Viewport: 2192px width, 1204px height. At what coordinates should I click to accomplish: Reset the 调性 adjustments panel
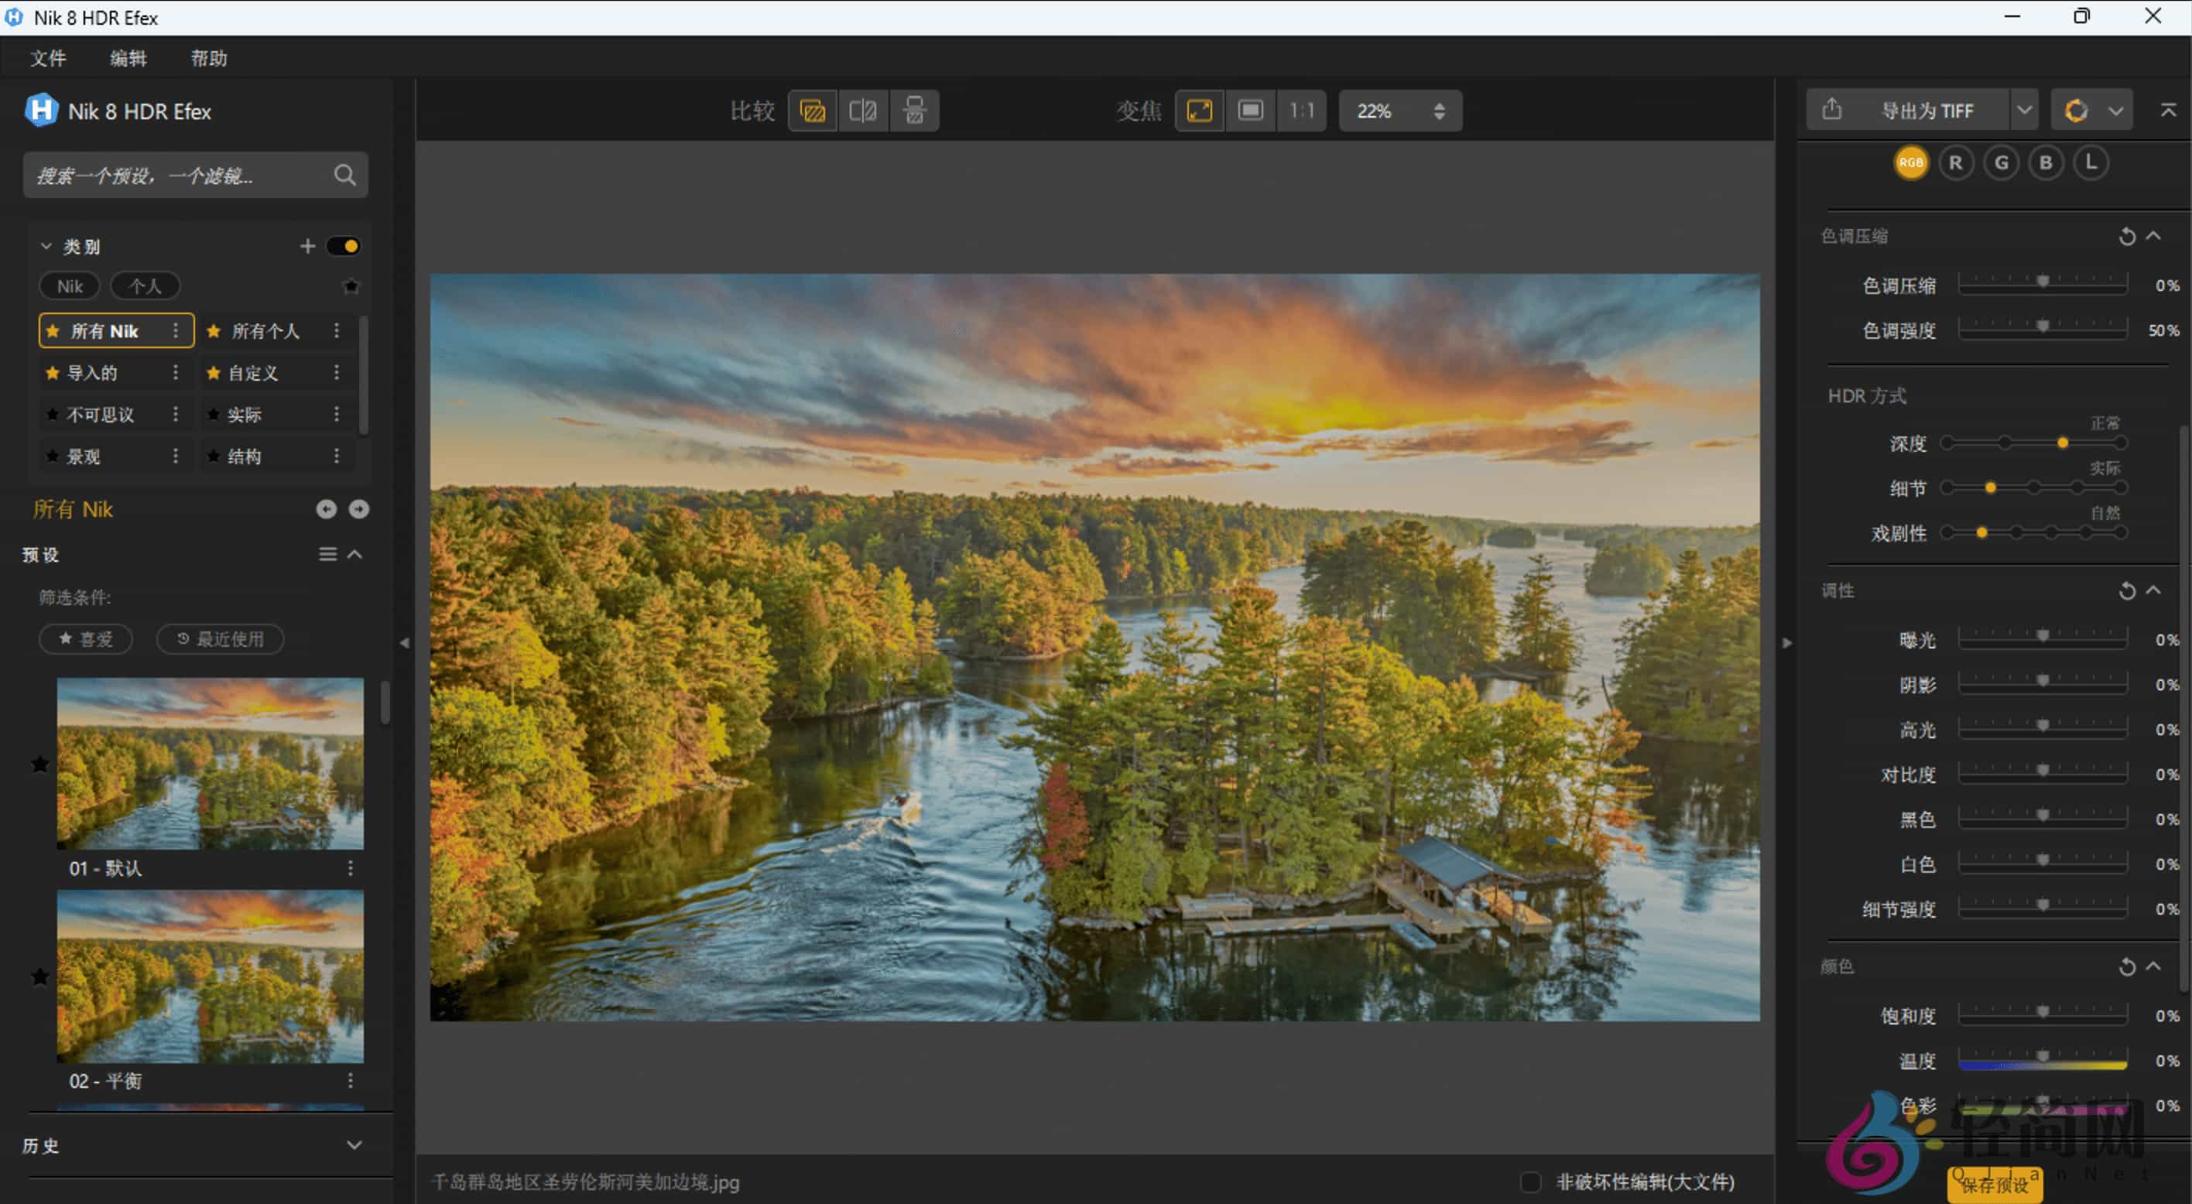pos(2127,590)
